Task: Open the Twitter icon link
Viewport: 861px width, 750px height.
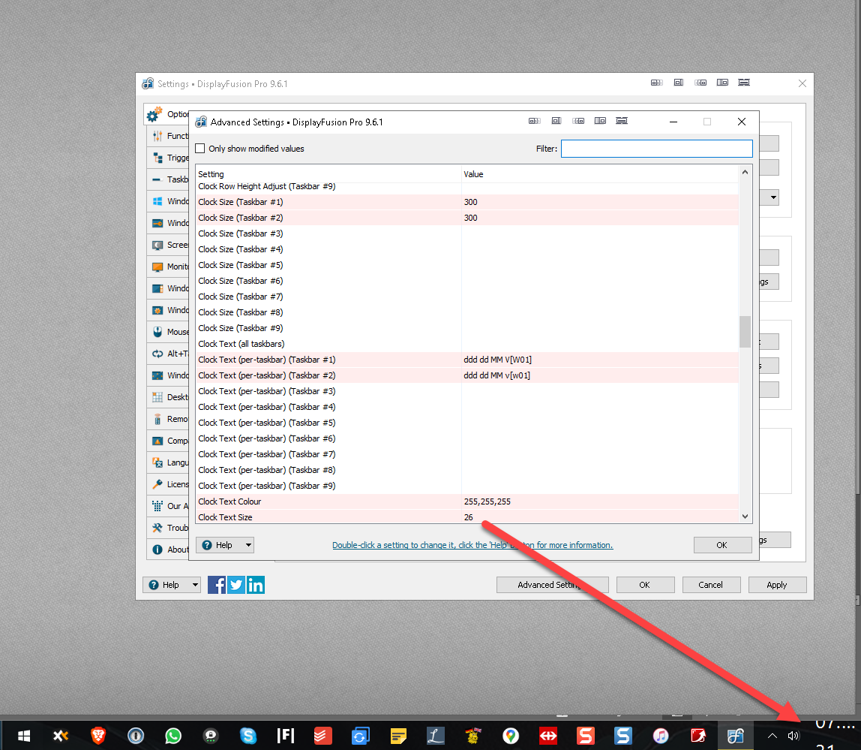Action: pos(236,585)
